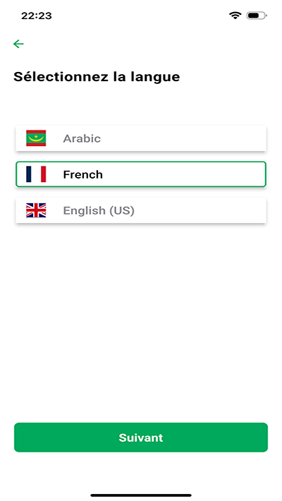Screen dimensions: 282x501
Task: Continue with the green Suivant button
Action: click(141, 437)
